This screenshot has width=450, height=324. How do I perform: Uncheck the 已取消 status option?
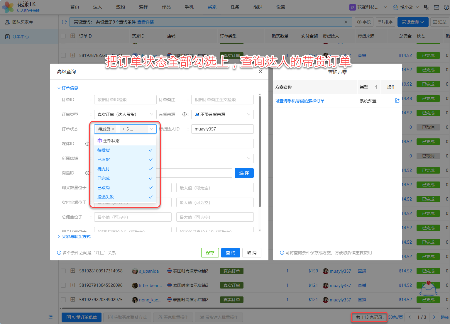coord(125,188)
